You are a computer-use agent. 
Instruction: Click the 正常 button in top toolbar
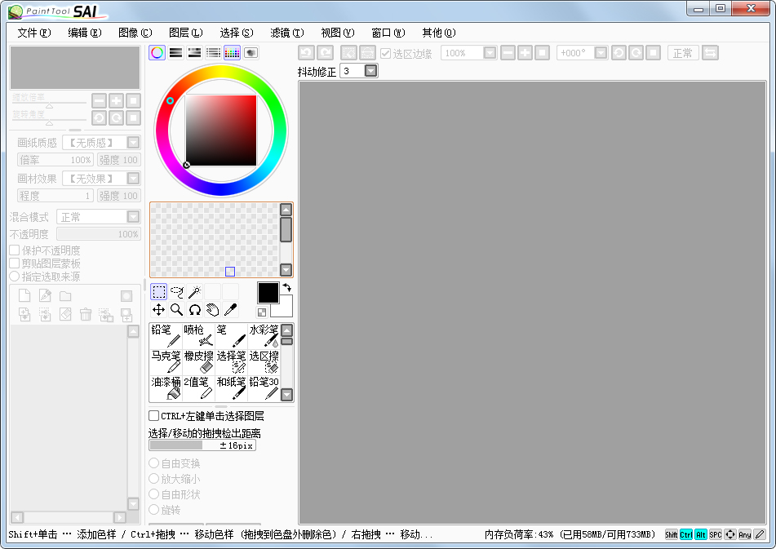[683, 53]
